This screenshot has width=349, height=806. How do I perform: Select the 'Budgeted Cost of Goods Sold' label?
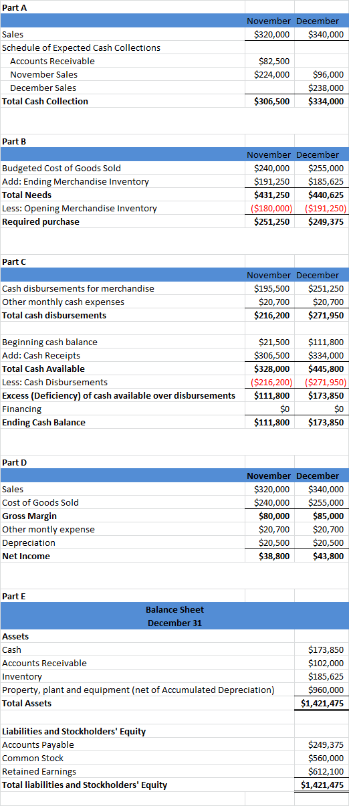(x=62, y=168)
